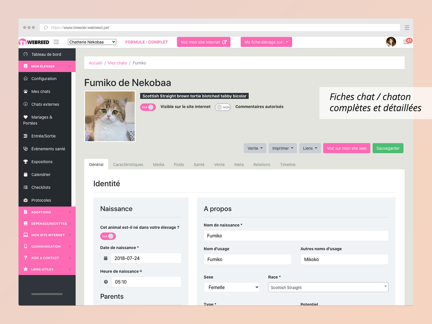This screenshot has width=432, height=324.
Task: Switch to the Relations tab
Action: click(262, 164)
